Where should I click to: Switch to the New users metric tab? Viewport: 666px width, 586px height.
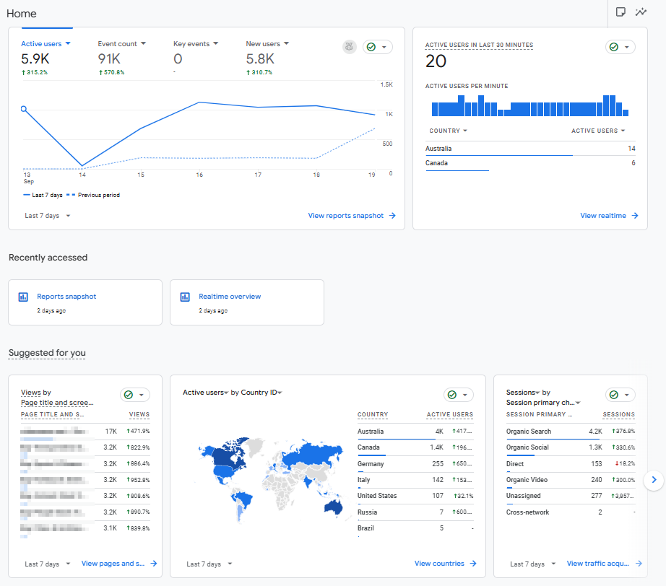pyautogui.click(x=267, y=44)
